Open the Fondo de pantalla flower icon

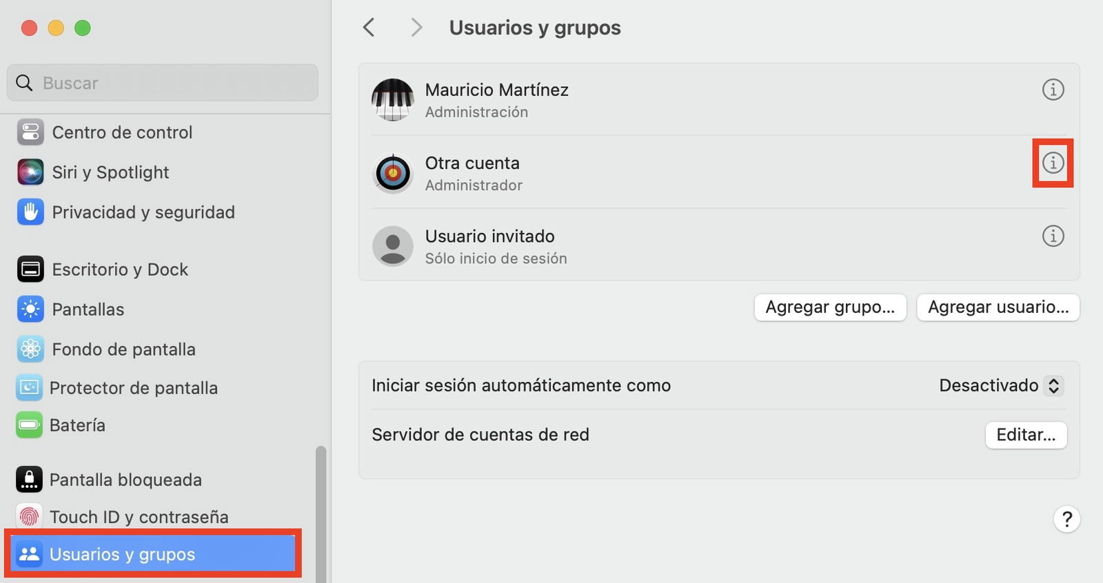30,349
